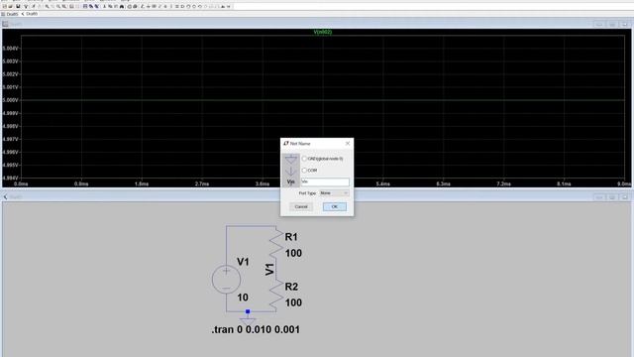Select GND (global node 0) radio option
Image resolution: width=634 pixels, height=357 pixels.
click(304, 159)
